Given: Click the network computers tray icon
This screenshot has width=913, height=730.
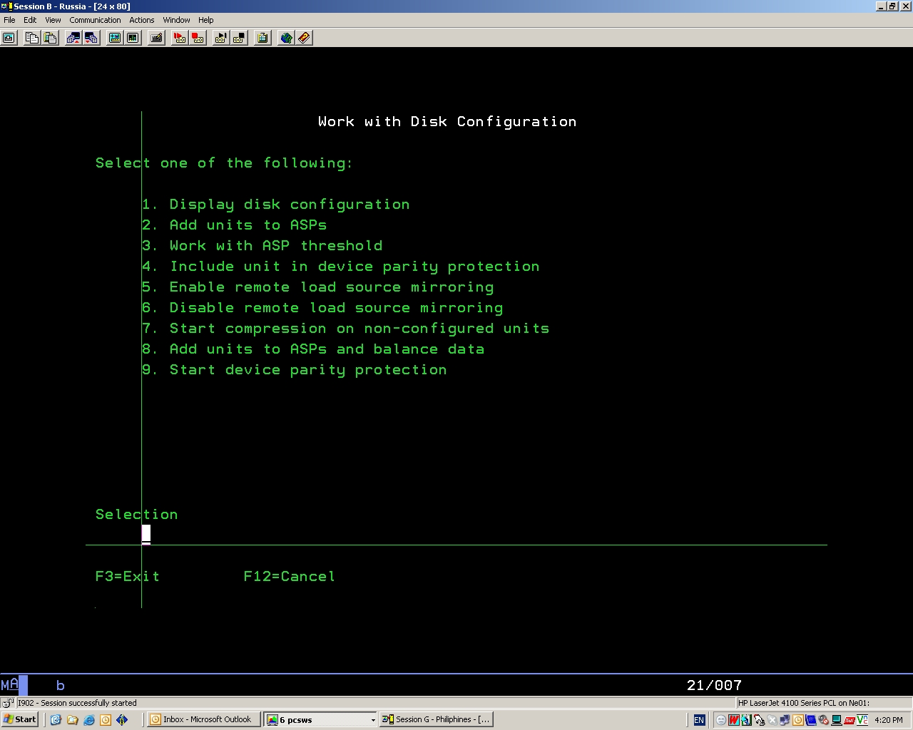Looking at the screenshot, I should (785, 720).
